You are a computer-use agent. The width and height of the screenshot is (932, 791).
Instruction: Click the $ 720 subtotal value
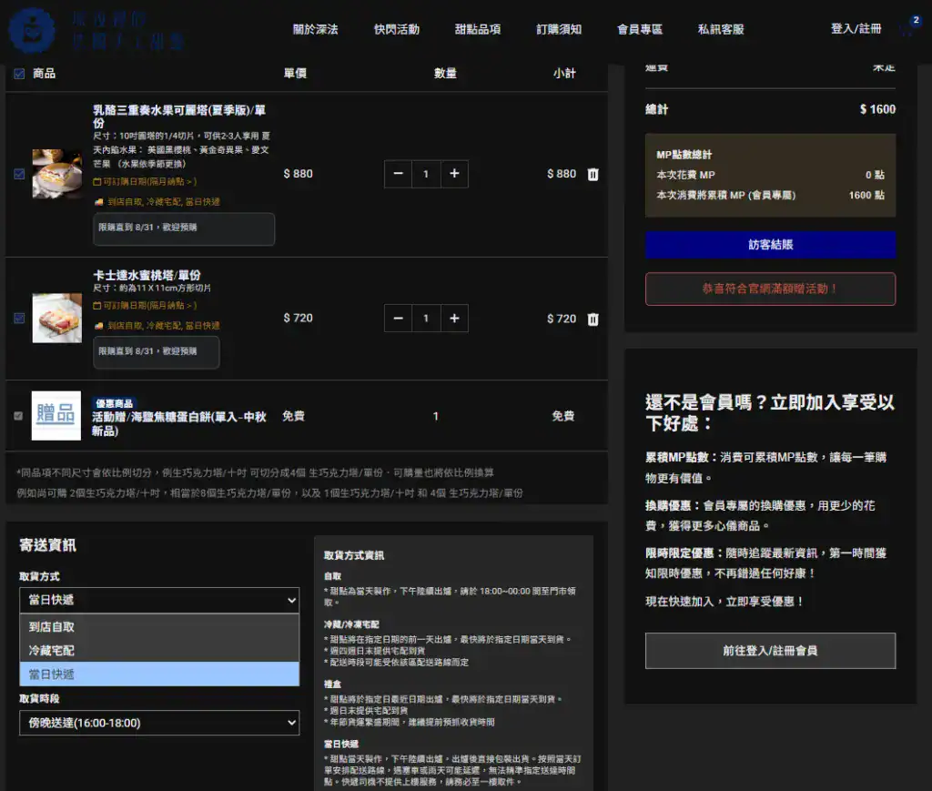561,319
